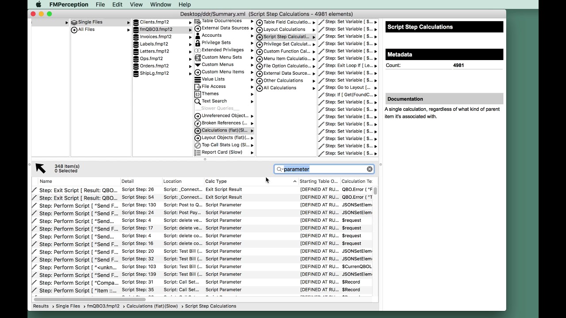Open the Help menu
This screenshot has width=566, height=318.
coord(184,4)
